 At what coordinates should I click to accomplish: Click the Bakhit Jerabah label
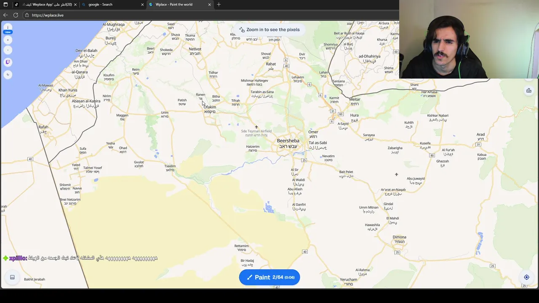pos(35,279)
